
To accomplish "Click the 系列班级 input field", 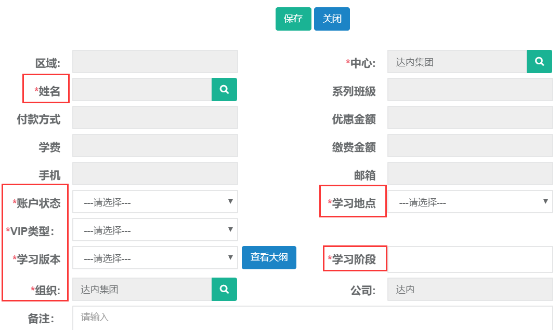I will (x=470, y=90).
